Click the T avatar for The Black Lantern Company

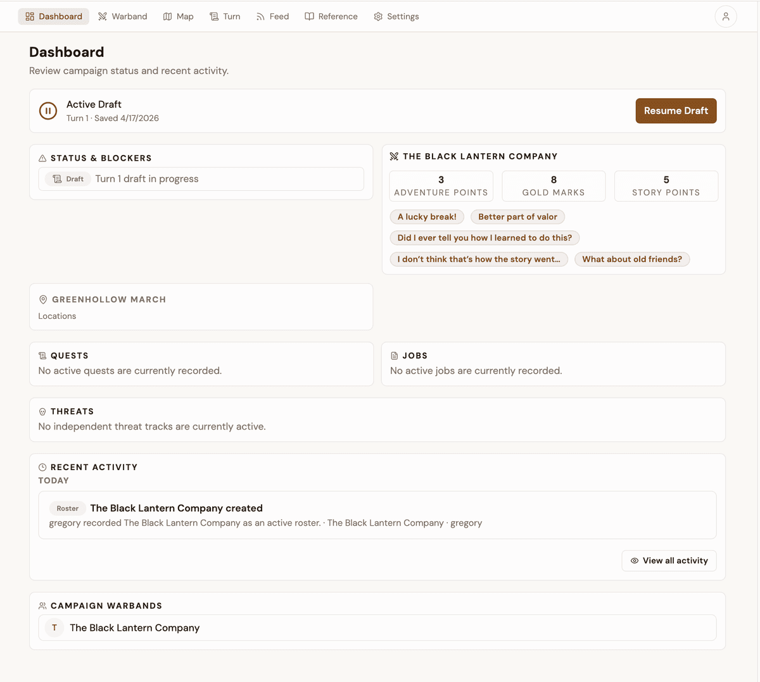click(x=54, y=628)
